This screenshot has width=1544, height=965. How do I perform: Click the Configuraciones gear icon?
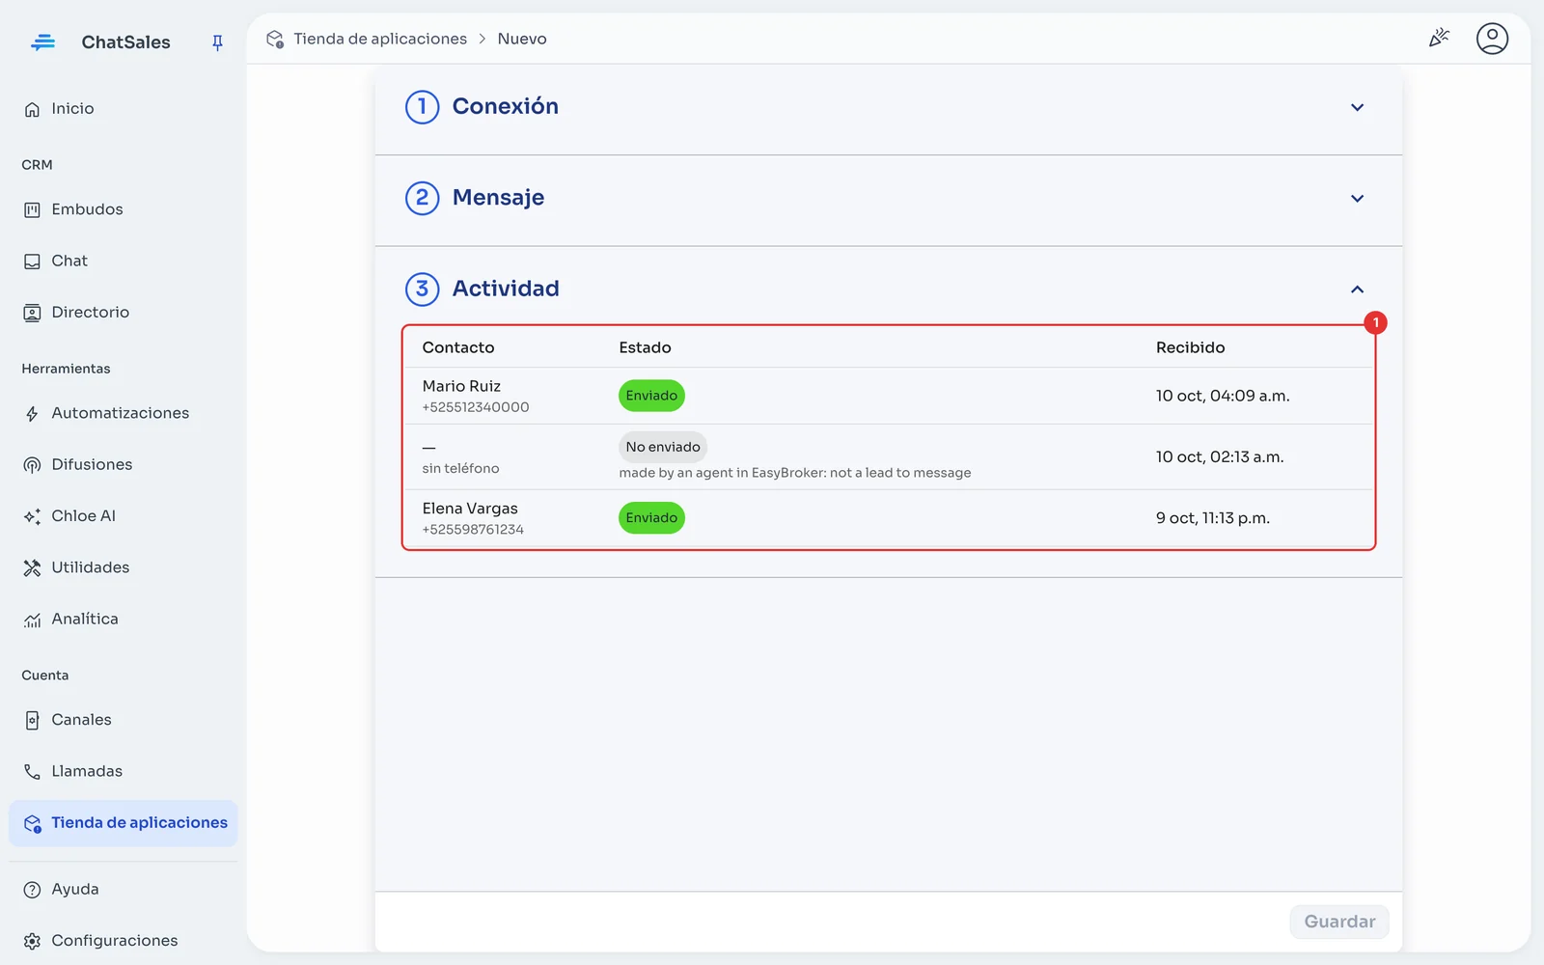coord(32,941)
